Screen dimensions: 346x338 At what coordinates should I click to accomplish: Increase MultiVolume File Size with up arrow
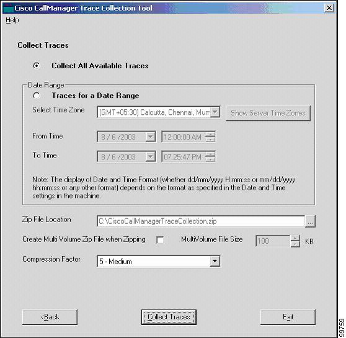point(295,238)
